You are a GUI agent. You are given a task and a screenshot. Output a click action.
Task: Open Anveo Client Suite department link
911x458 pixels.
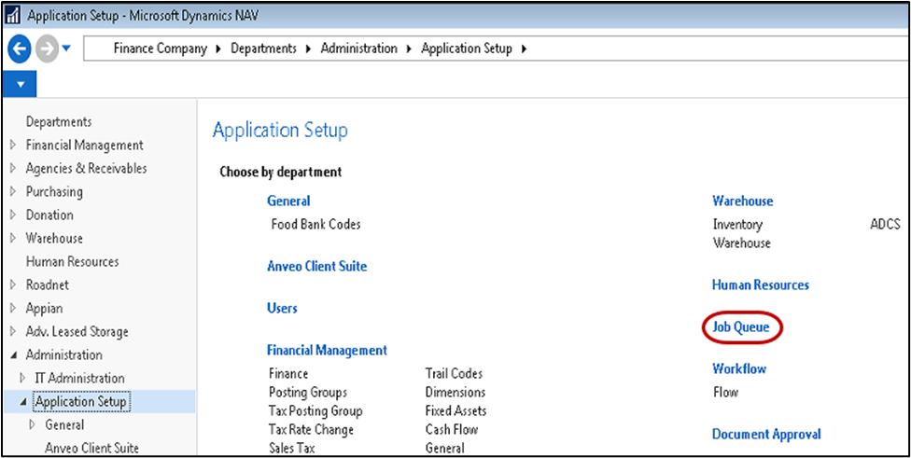(x=317, y=267)
